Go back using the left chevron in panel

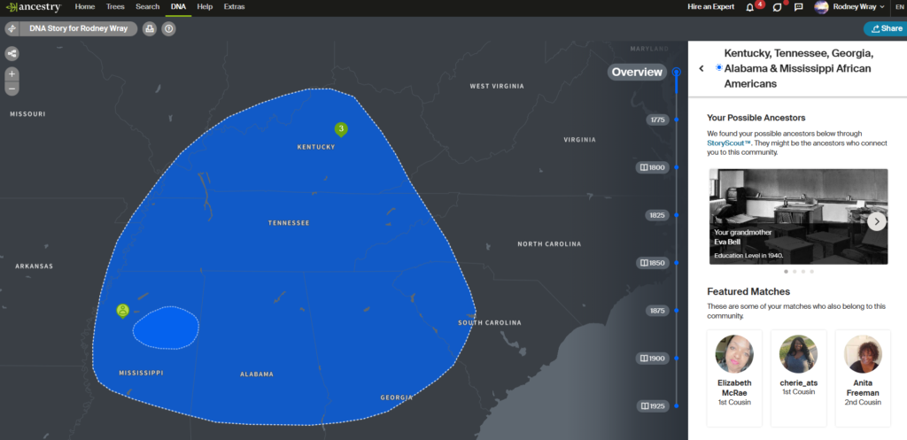[x=702, y=68]
